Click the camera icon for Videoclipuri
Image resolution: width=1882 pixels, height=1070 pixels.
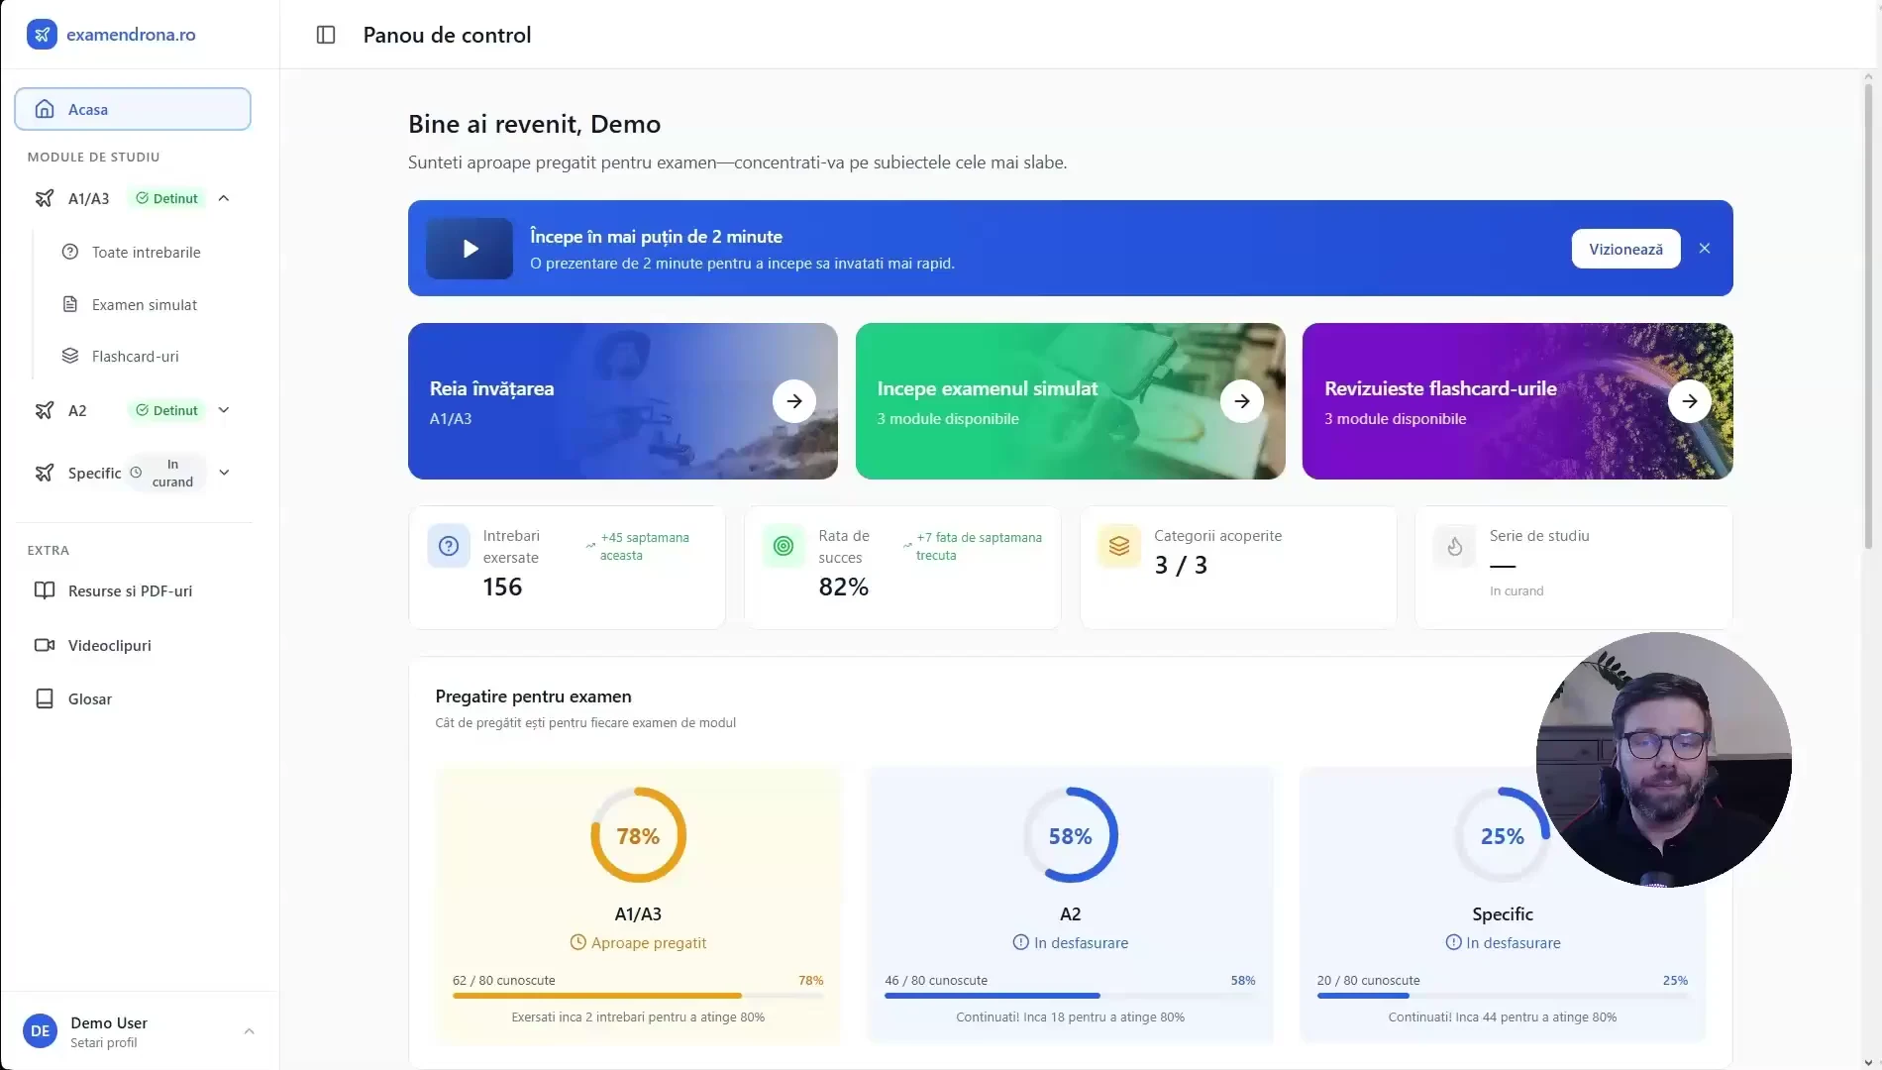45,645
